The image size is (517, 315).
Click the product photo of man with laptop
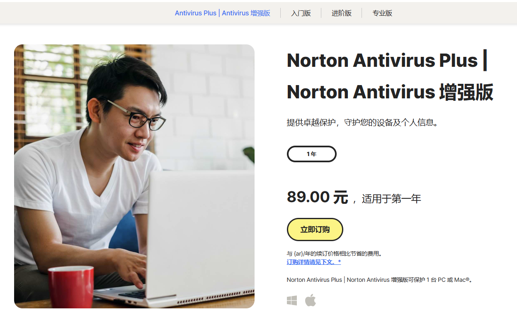(x=134, y=176)
